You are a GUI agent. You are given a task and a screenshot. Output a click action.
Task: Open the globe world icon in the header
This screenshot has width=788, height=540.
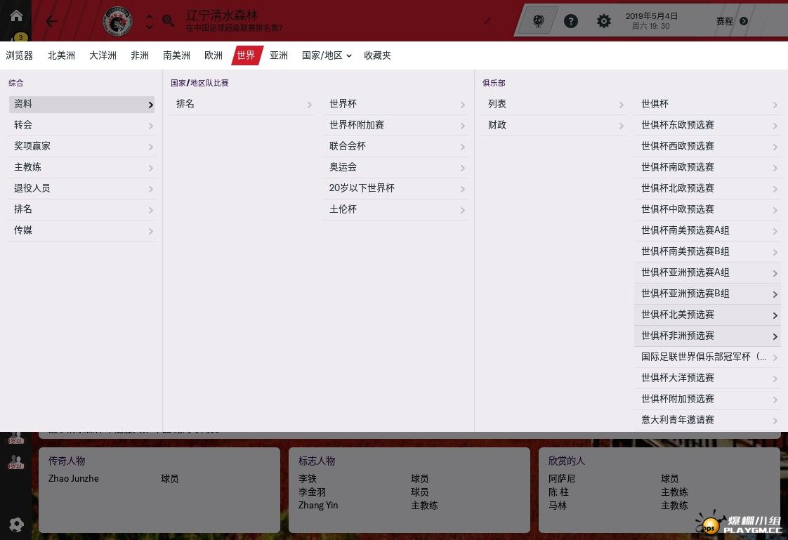539,21
